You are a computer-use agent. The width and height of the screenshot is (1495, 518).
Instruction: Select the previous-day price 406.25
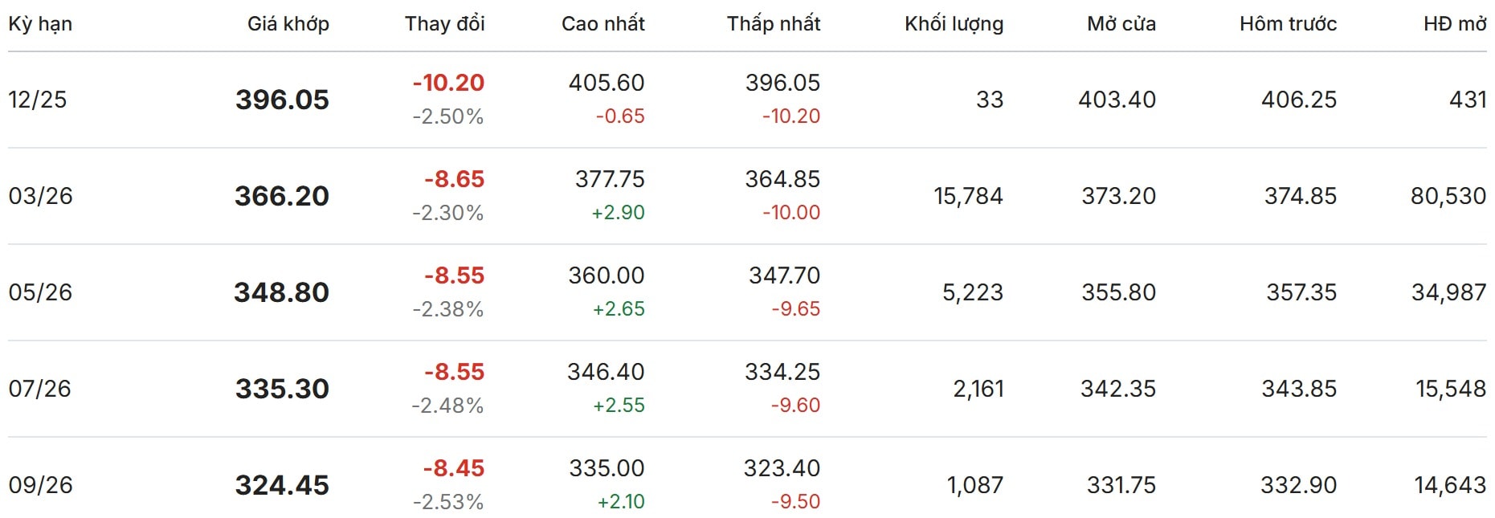point(1299,100)
